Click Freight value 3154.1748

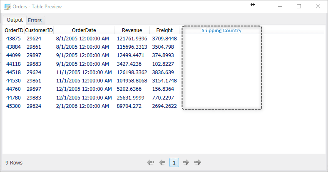click(164, 81)
